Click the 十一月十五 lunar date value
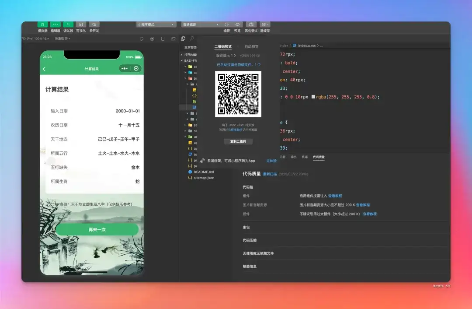The width and height of the screenshot is (472, 309). (x=129, y=125)
